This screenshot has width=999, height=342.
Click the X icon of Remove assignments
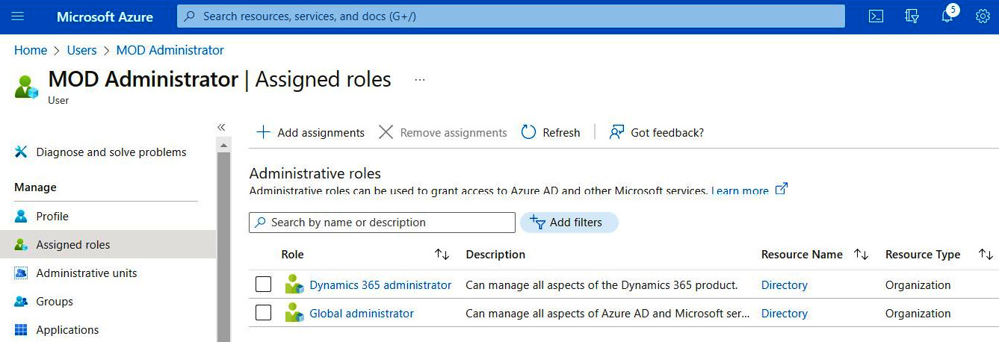point(386,132)
